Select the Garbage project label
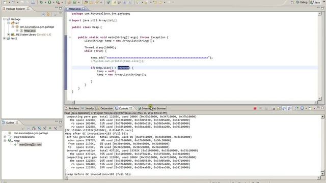Screen dimensions: 326x183 coord(16,19)
